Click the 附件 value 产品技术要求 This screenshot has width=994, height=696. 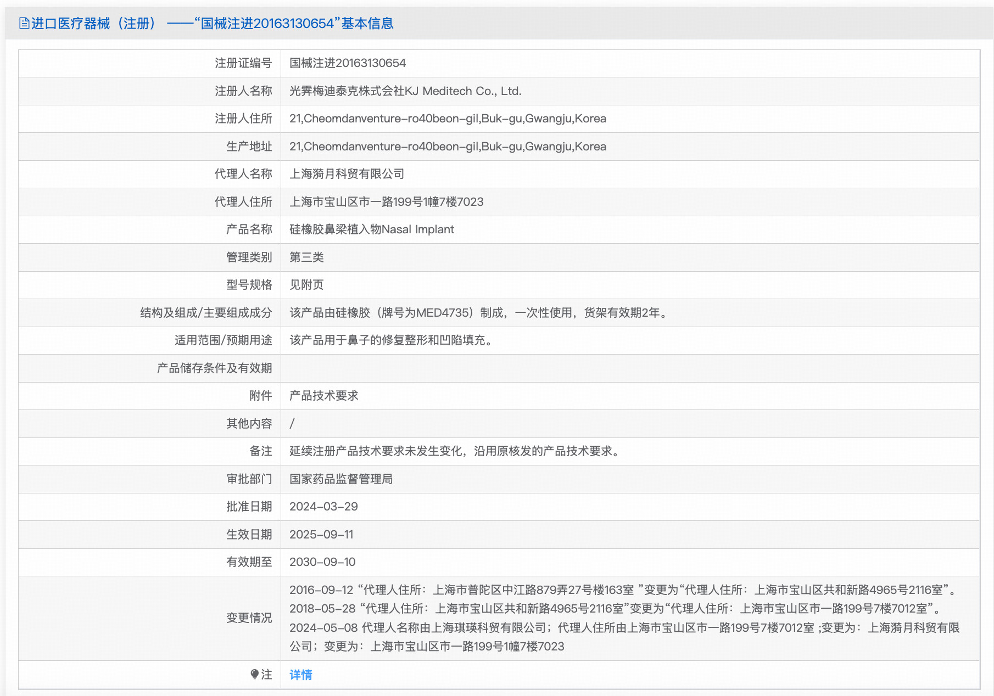(323, 396)
